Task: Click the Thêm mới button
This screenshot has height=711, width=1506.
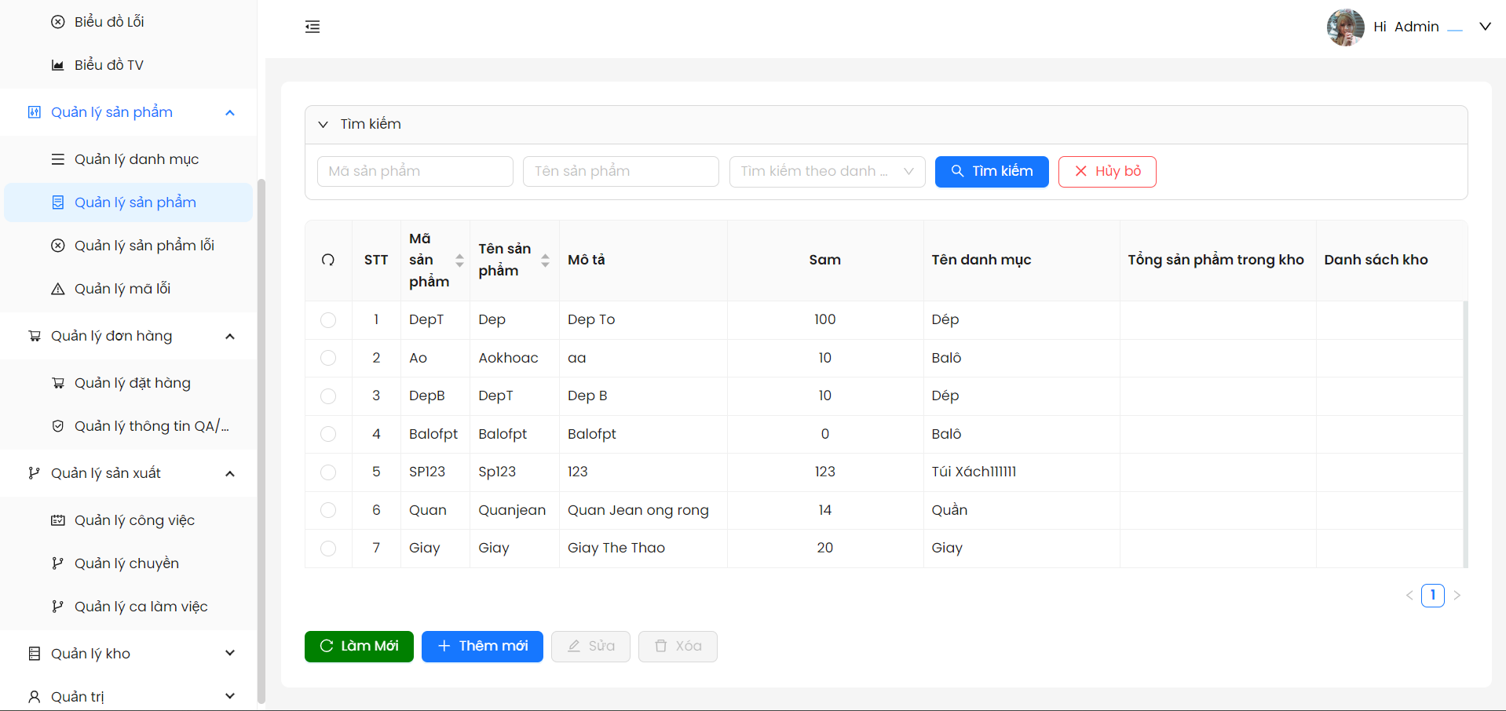Action: pos(482,647)
